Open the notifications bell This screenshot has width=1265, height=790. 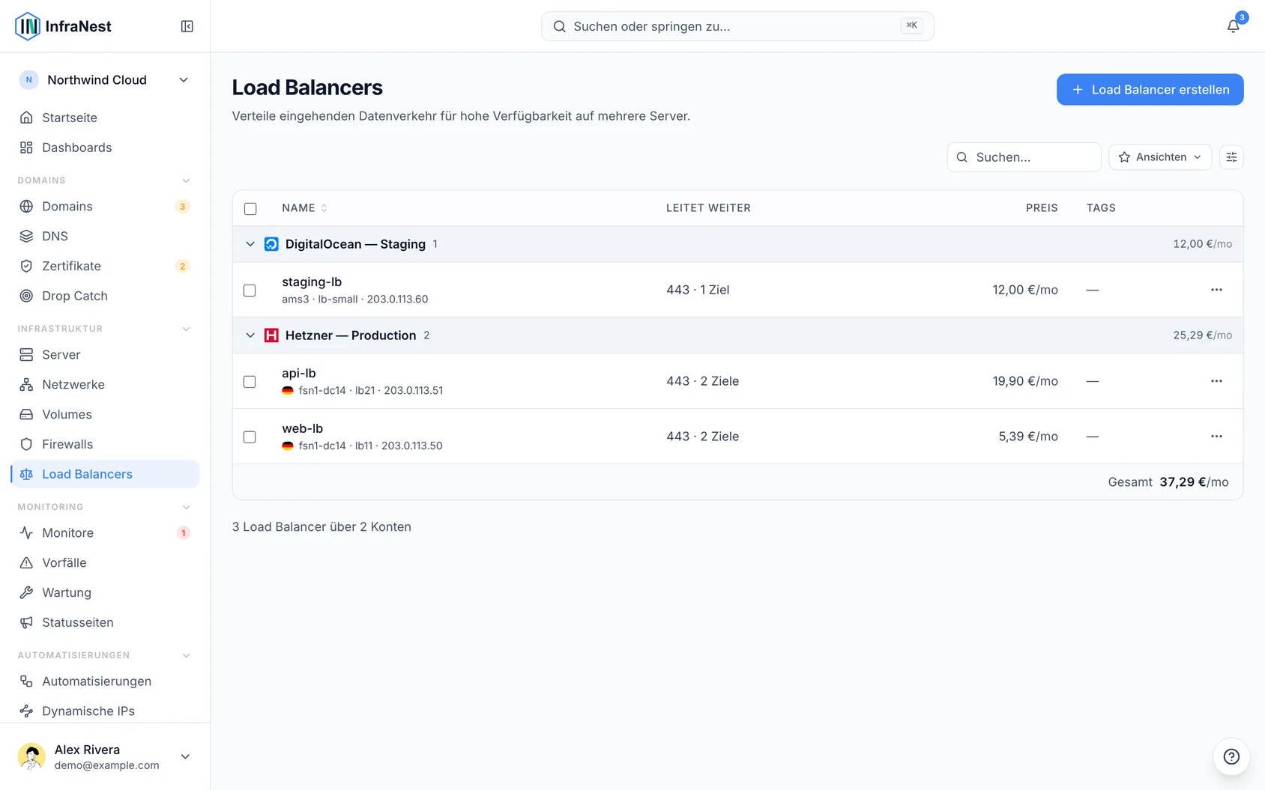(x=1233, y=26)
